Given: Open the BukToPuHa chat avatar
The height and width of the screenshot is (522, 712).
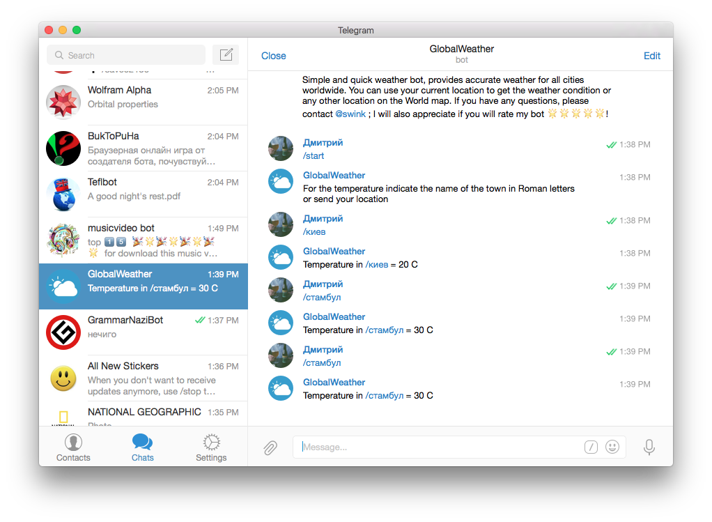Looking at the screenshot, I should (x=63, y=148).
